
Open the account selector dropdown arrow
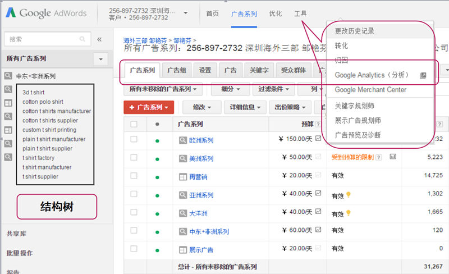pyautogui.click(x=186, y=13)
